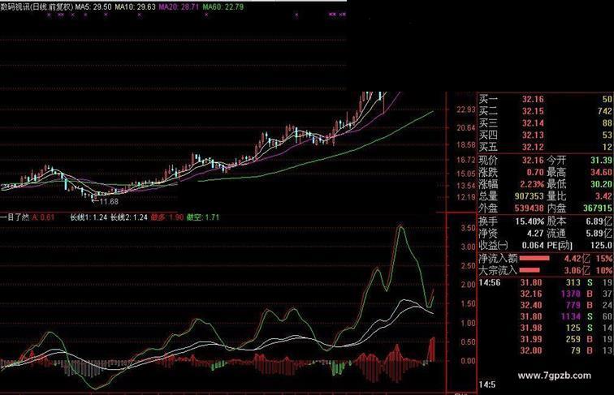Image resolution: width=614 pixels, height=395 pixels.
Task: Click the 2.00 indicator axis label
Action: pyautogui.click(x=469, y=285)
